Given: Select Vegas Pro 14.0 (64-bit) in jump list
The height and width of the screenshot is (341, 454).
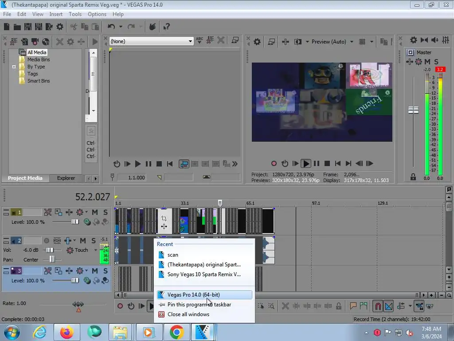Looking at the screenshot, I should 204,295.
